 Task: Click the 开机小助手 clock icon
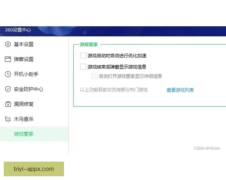[8, 74]
